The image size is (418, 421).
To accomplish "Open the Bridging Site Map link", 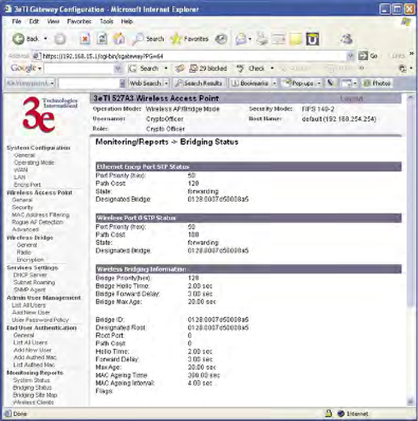I will coord(35,395).
